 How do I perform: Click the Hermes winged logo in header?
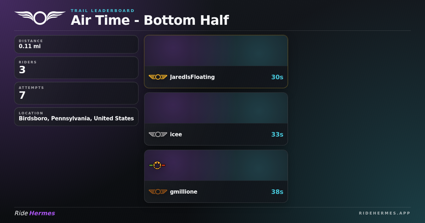click(x=40, y=18)
